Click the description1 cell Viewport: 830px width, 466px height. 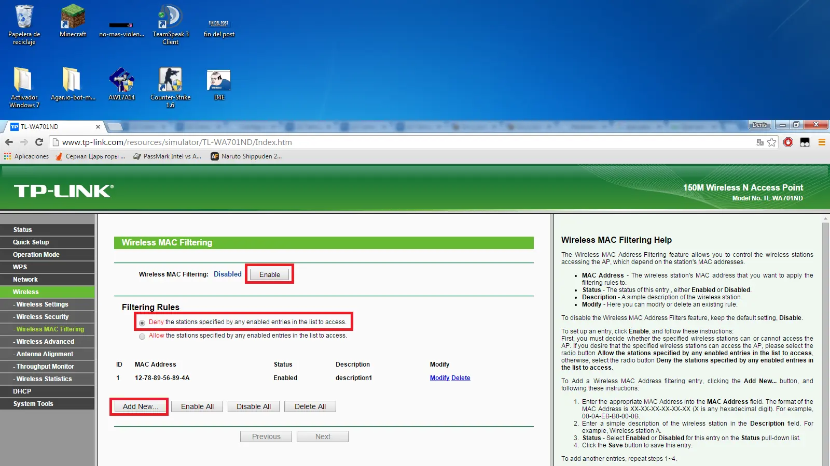pyautogui.click(x=354, y=378)
